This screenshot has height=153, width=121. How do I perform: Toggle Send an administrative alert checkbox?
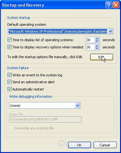point(9,82)
